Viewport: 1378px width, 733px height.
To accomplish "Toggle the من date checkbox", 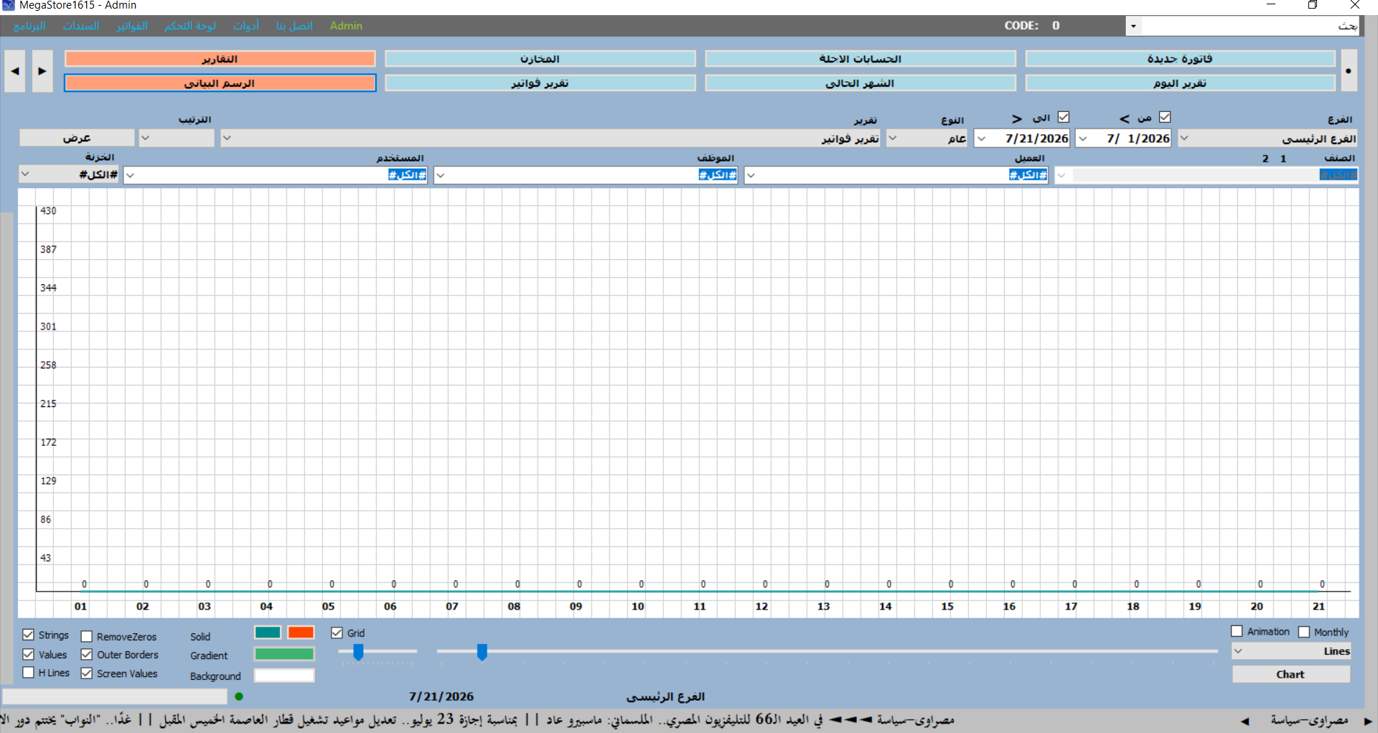I will pyautogui.click(x=1165, y=117).
